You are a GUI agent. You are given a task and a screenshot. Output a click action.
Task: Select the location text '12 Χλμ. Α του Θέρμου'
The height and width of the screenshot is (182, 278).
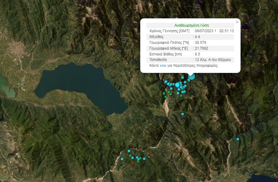click(213, 60)
